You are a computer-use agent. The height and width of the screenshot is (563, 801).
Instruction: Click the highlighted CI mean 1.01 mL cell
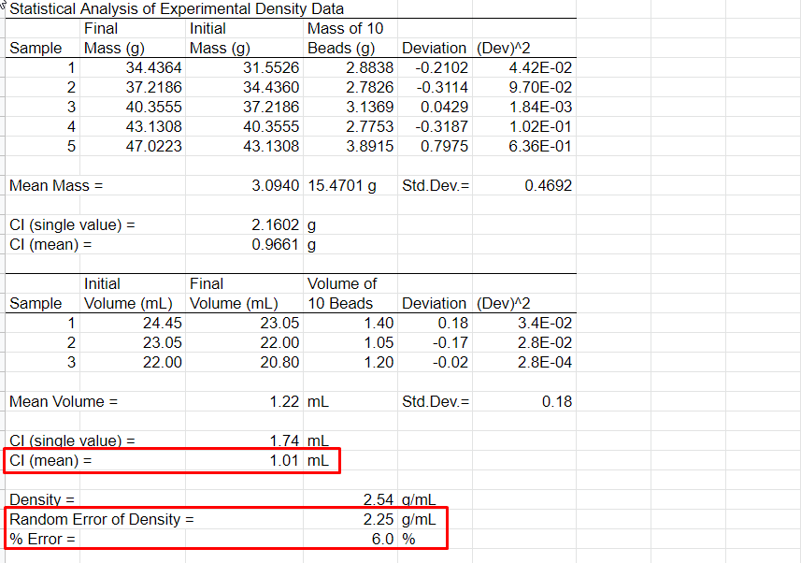(x=283, y=460)
